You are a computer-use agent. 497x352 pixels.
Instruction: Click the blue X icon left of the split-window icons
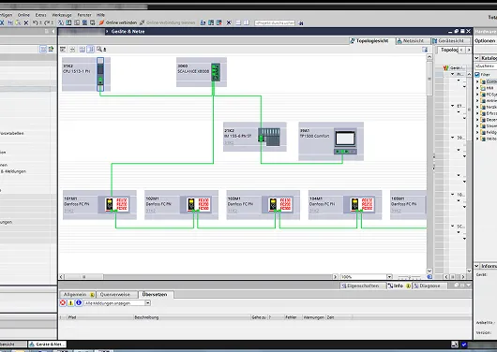point(229,22)
